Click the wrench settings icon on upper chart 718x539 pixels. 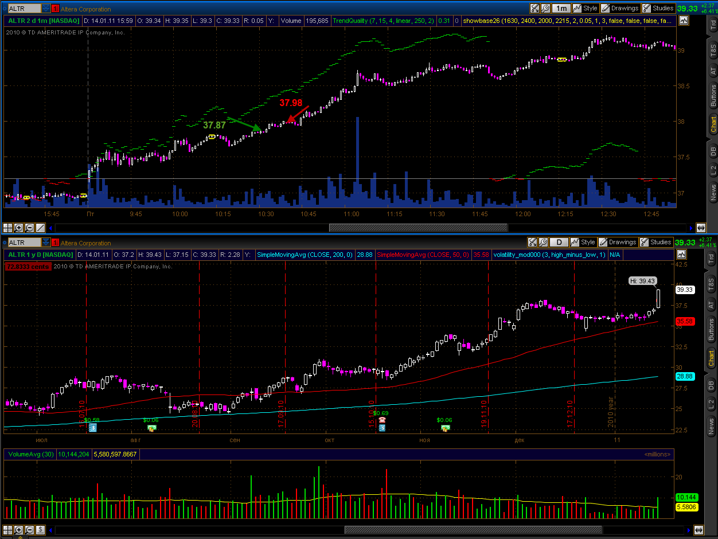pyautogui.click(x=545, y=8)
